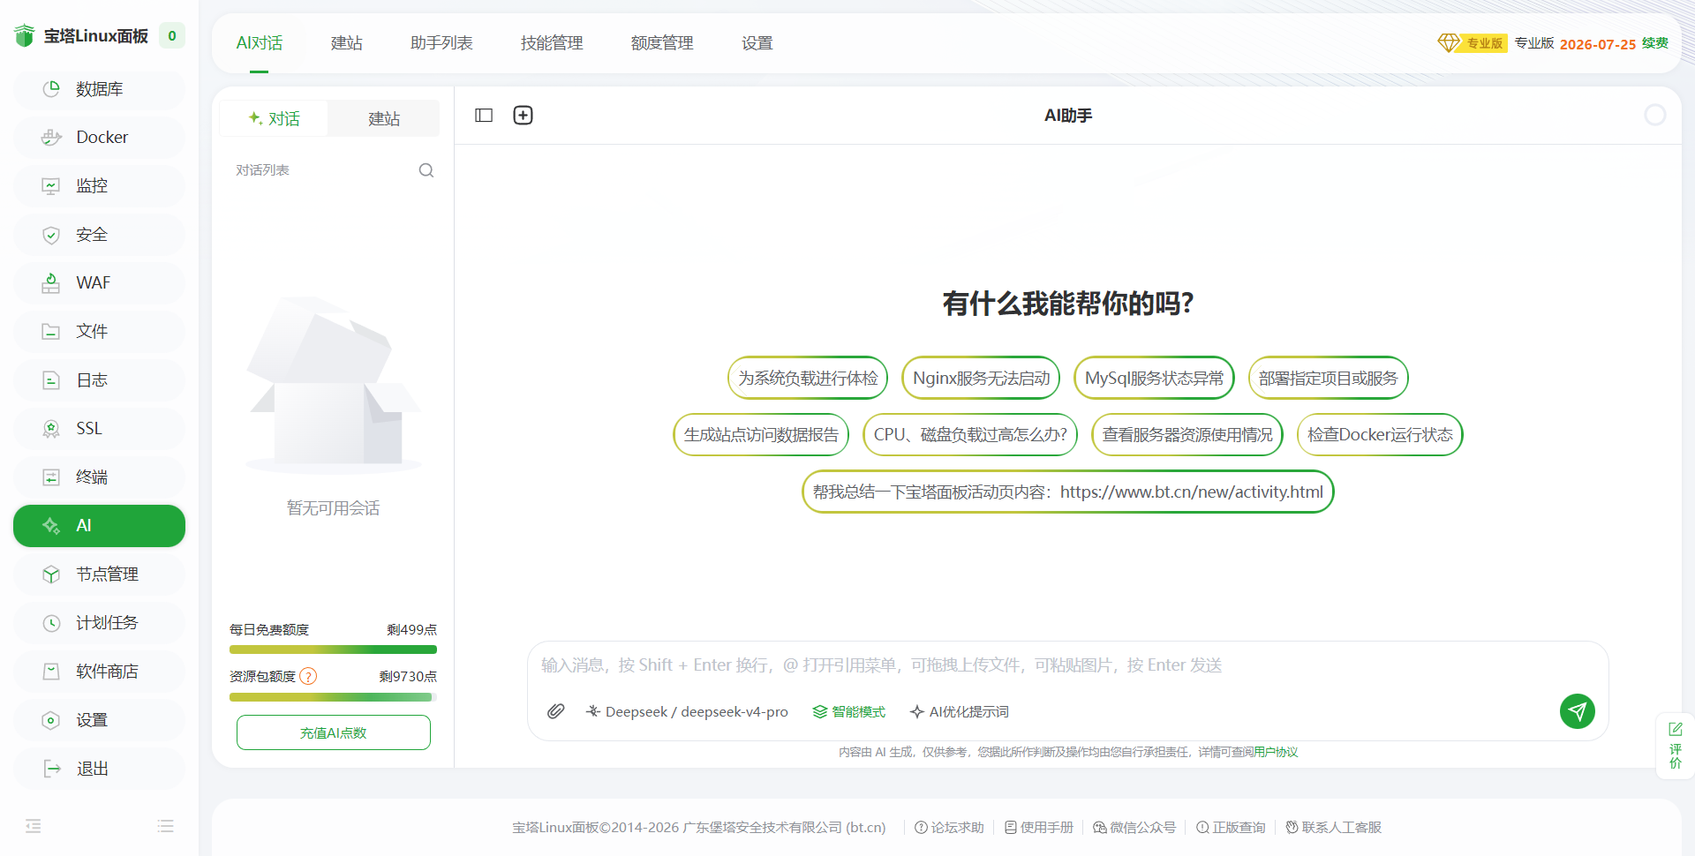Open 正版查询 footer link
Viewport: 1695px width, 856px height.
click(x=1231, y=827)
